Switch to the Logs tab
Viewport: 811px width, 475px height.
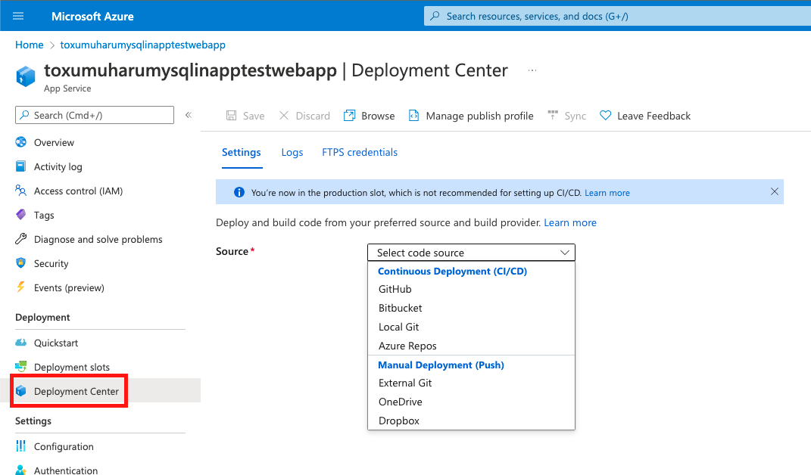292,152
